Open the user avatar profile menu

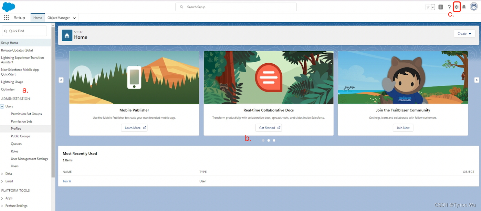474,7
